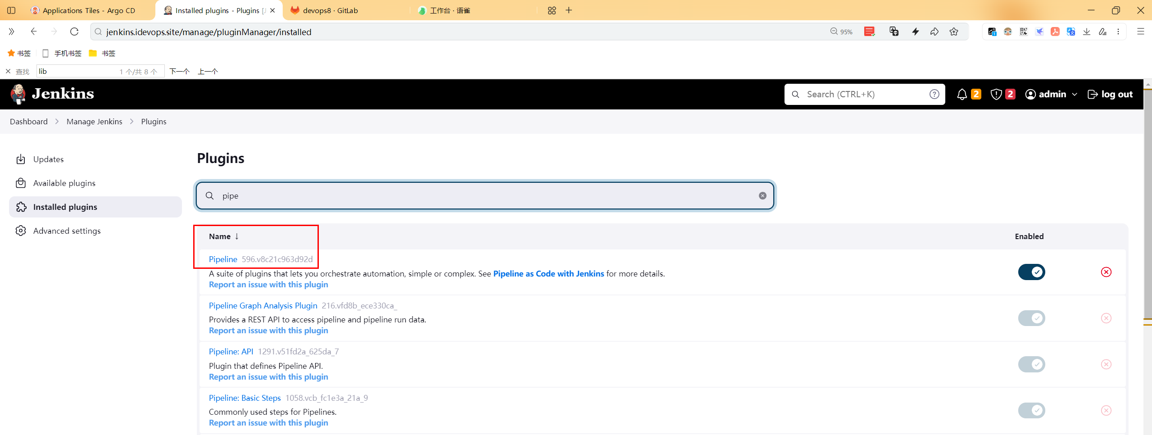The width and height of the screenshot is (1152, 435).
Task: Toggle the Pipeline: API enabled switch
Action: [1031, 364]
